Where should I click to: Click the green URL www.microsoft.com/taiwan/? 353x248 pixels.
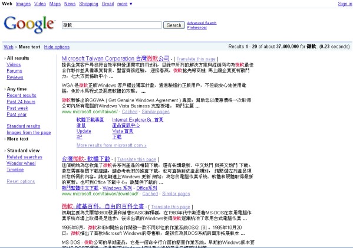90,112
